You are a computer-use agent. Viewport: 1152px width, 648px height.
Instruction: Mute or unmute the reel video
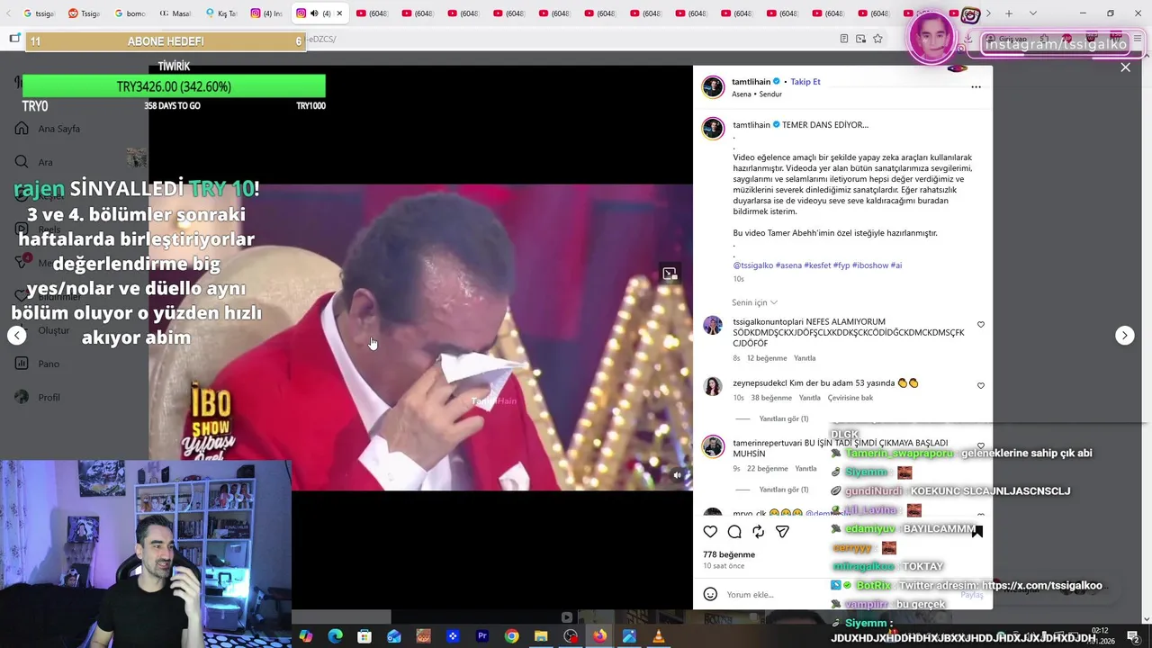coord(678,475)
